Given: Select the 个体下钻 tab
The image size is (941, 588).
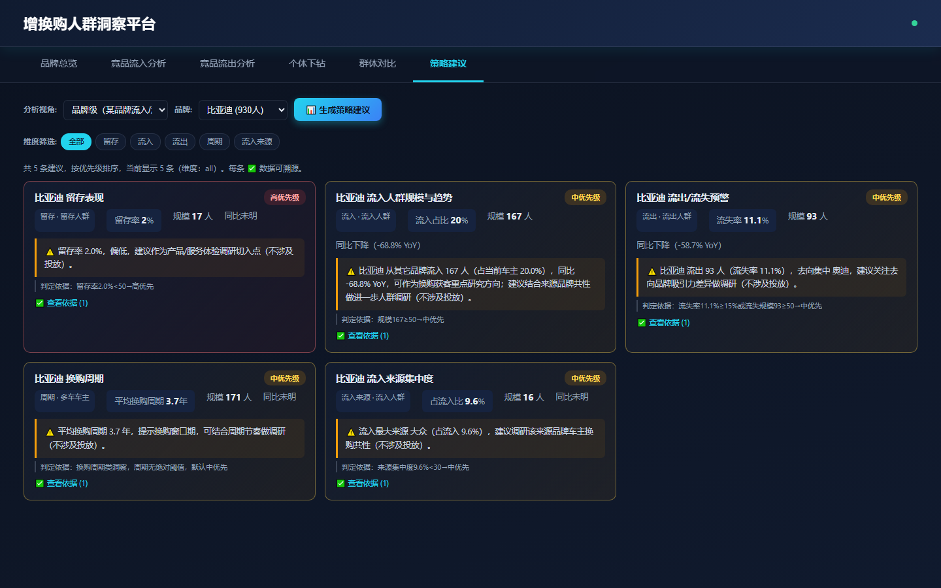Looking at the screenshot, I should (x=307, y=64).
